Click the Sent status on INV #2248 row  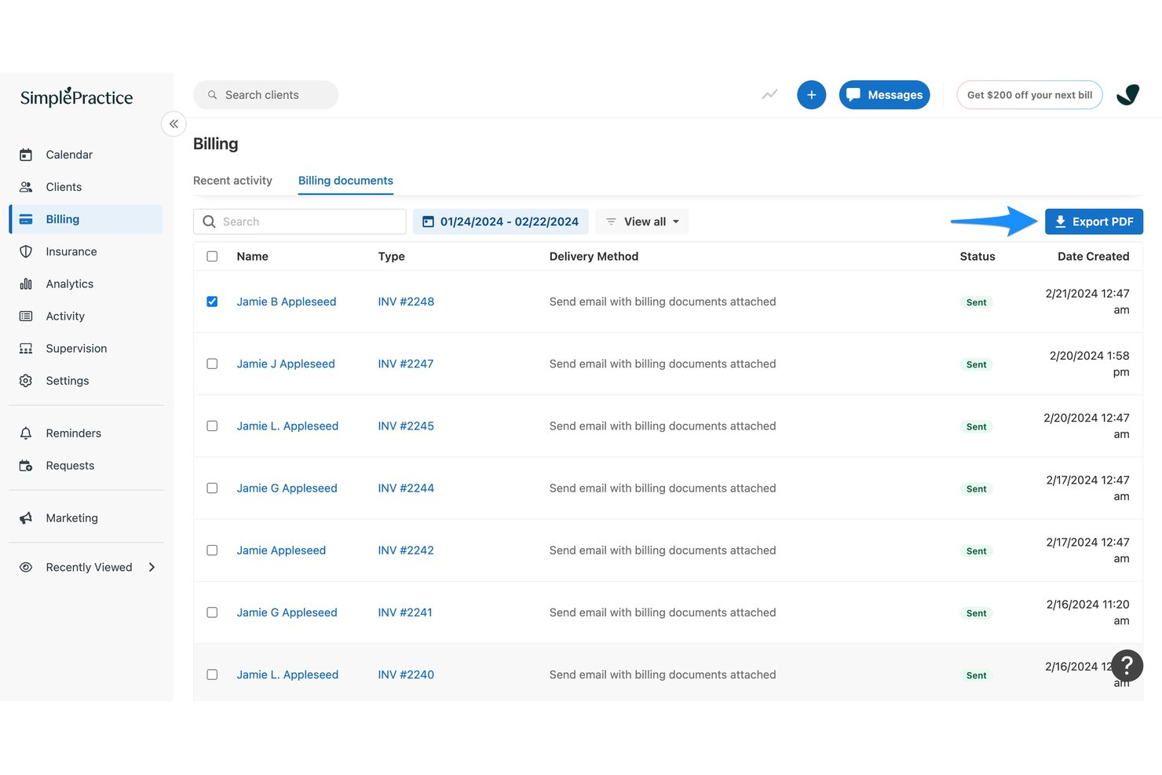click(x=977, y=302)
